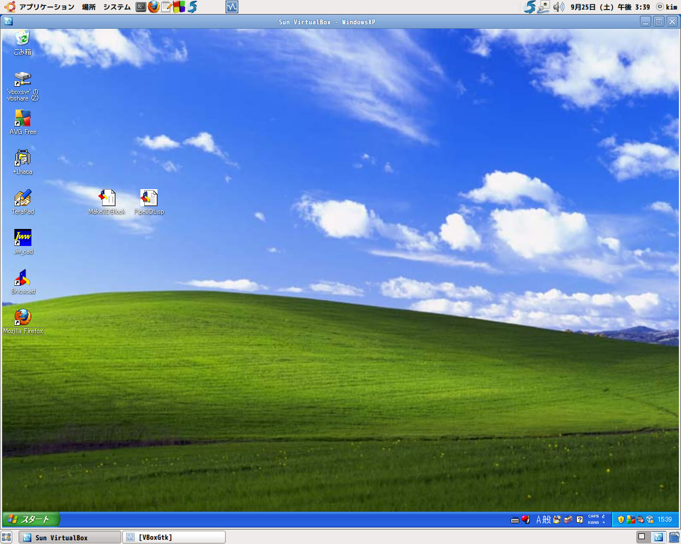Select the Pipe3DLisp file icon
Image resolution: width=681 pixels, height=544 pixels.
[x=149, y=202]
